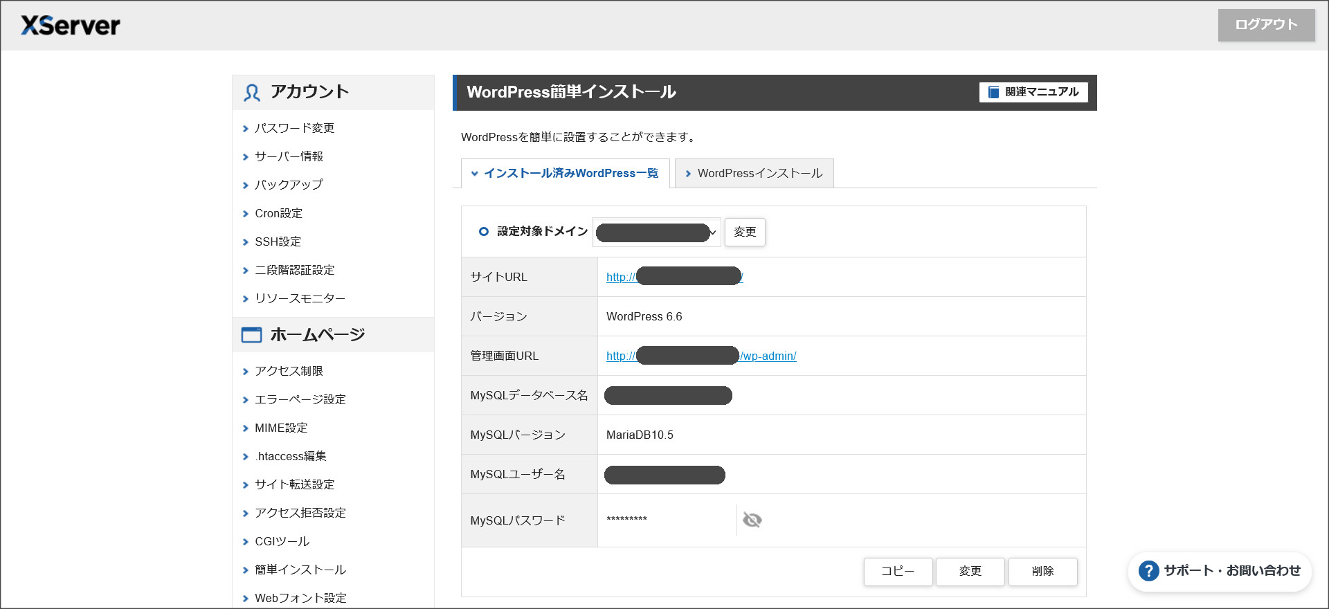Click the XServer logo

(71, 26)
